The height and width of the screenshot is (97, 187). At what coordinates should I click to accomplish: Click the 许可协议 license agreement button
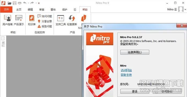tap(167, 91)
